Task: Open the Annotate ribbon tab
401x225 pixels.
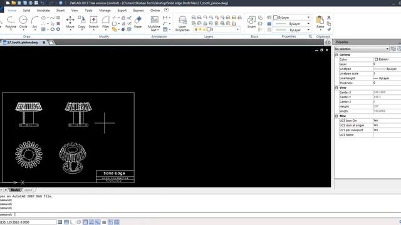Action: (43, 10)
